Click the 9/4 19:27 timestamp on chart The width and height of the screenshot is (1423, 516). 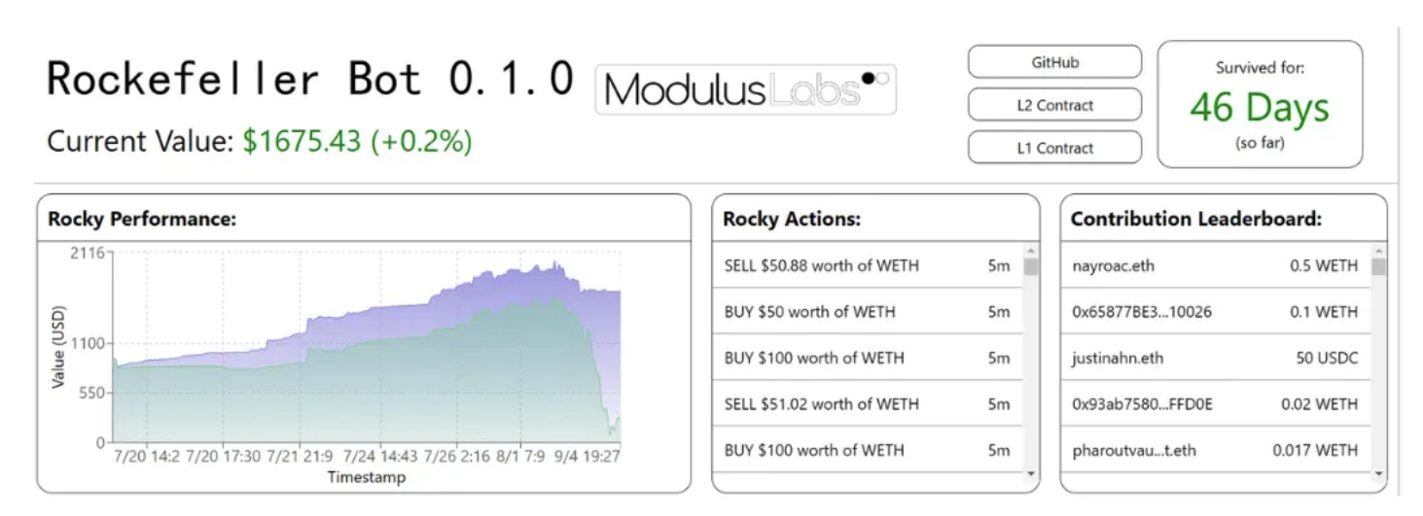point(587,455)
